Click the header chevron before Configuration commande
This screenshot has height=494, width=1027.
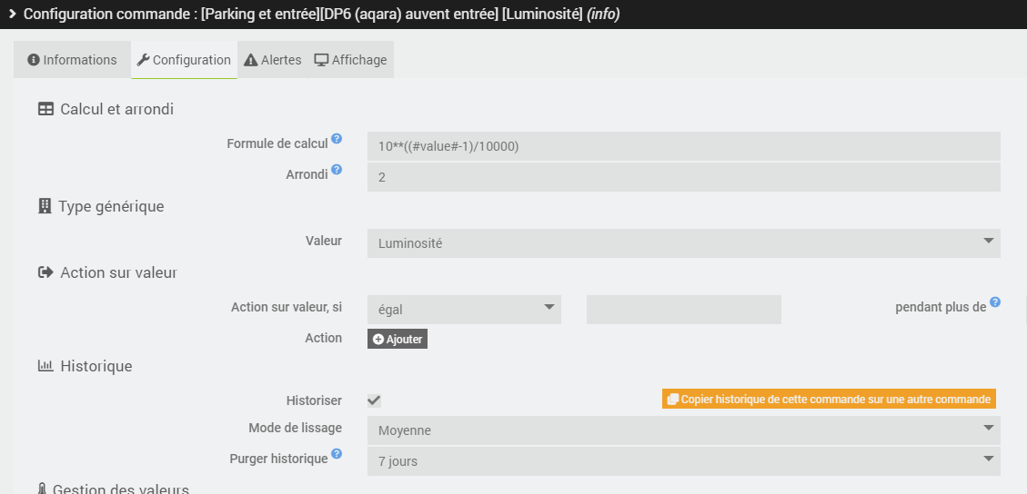tap(13, 15)
